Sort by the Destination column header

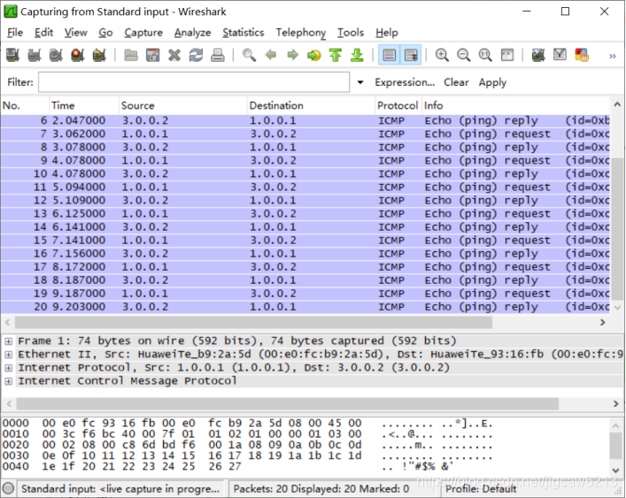click(x=311, y=105)
